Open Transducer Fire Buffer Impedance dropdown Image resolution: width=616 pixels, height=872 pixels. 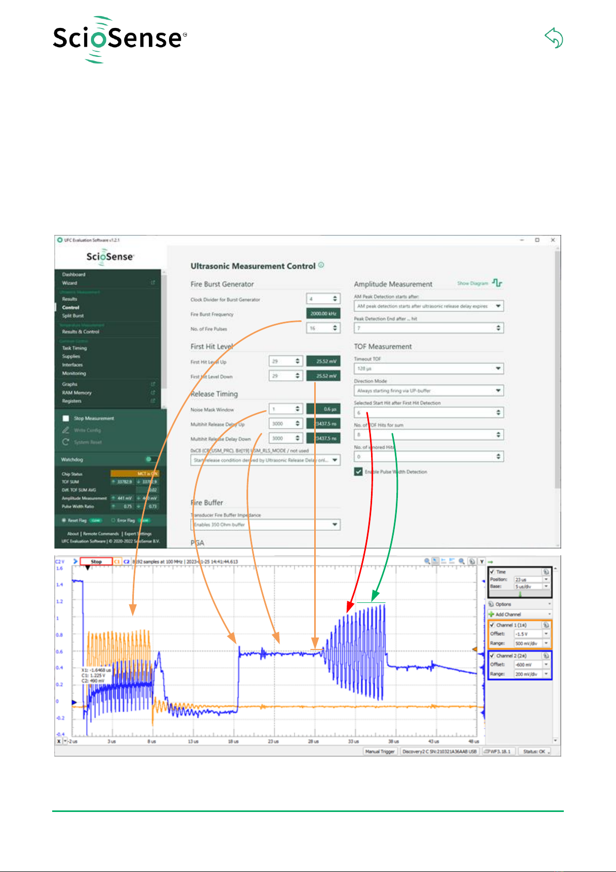pyautogui.click(x=335, y=525)
